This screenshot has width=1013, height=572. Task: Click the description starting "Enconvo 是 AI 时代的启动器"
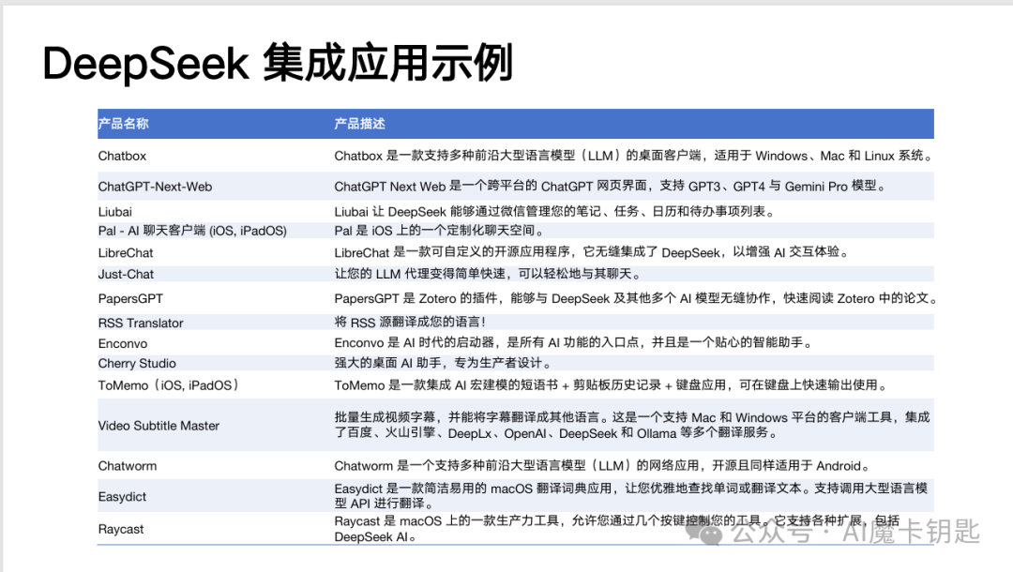tap(574, 342)
